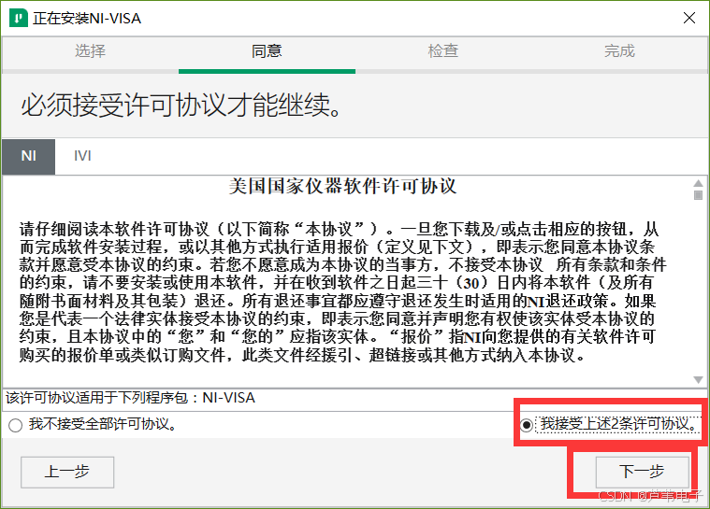Click the 美国国家仪器软件许可协议 heading text
Viewport: 710px width, 509px height.
[x=342, y=186]
